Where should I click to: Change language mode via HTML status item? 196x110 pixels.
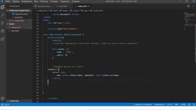coord(183,105)
